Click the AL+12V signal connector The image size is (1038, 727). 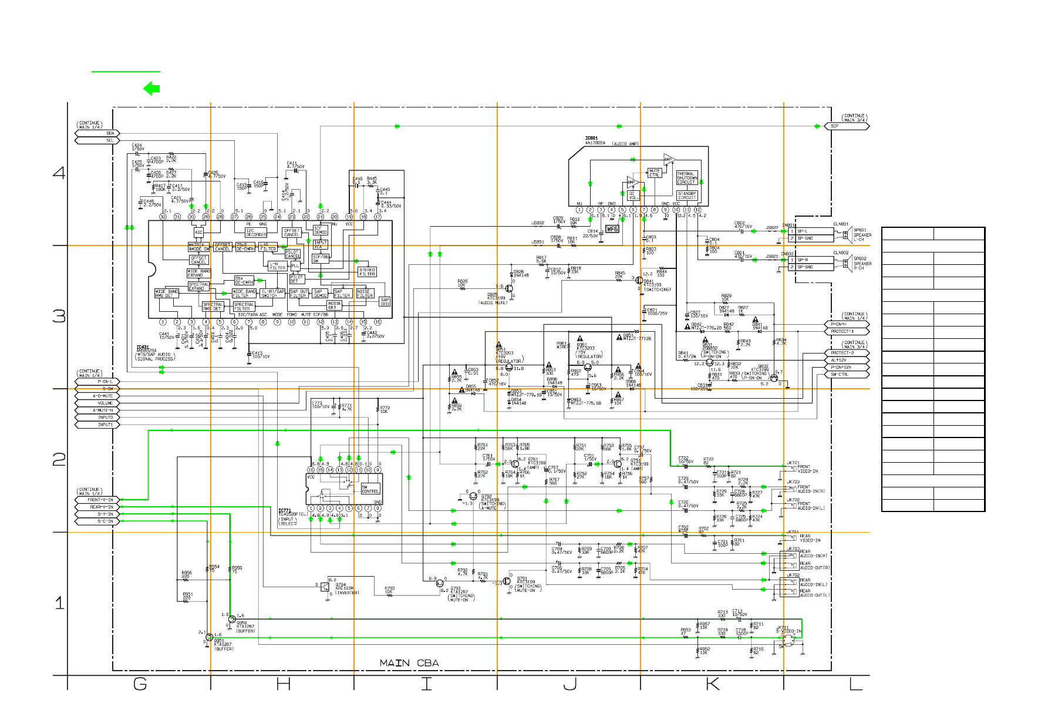[x=847, y=360]
